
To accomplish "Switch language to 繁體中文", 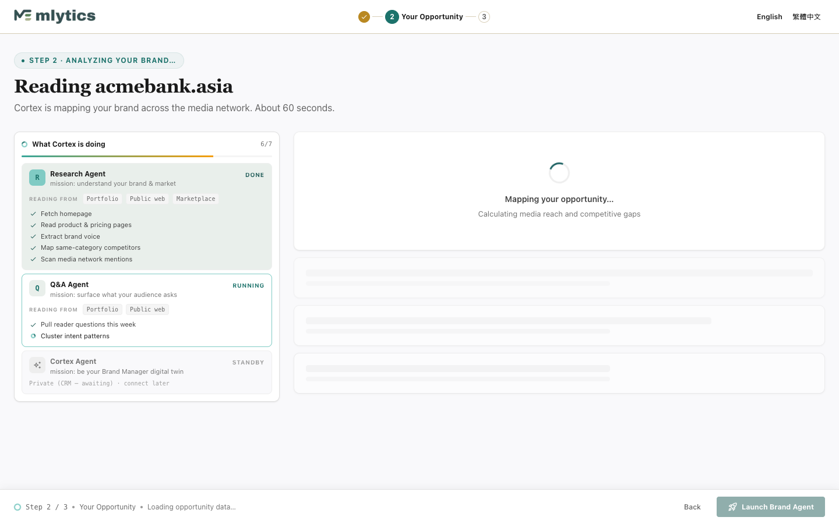I will 806,17.
